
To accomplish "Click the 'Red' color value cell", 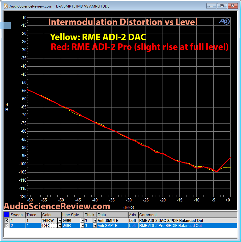I will (x=49, y=225).
